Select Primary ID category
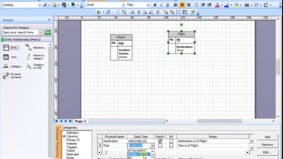Viewport: 283px width, 159px height. point(73,140)
